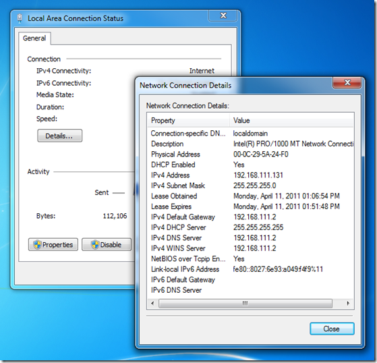Close the Network Connection Details dialog with the red X

click(347, 82)
